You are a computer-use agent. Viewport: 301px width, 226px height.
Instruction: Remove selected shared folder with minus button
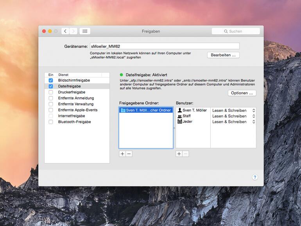click(129, 154)
